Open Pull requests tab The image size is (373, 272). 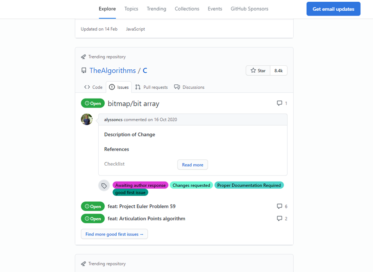[151, 87]
